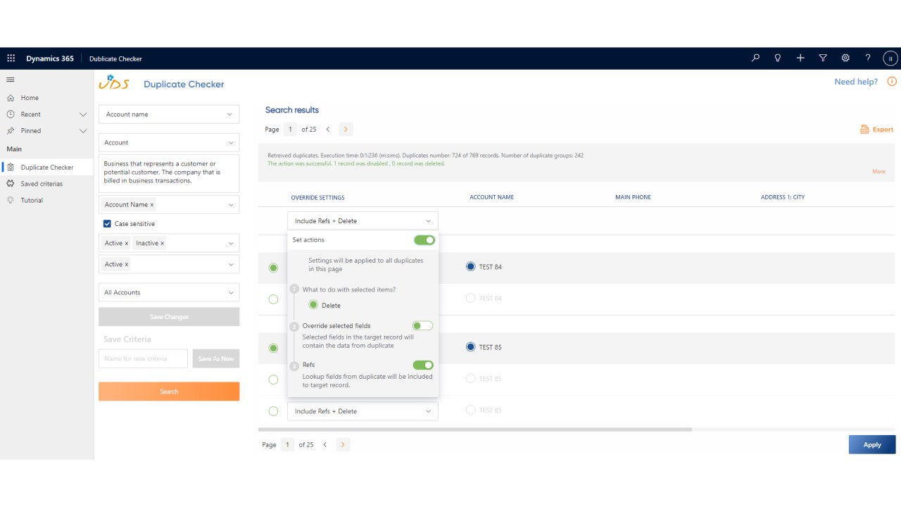Collapse the sidebar with hamburger icon

point(11,80)
